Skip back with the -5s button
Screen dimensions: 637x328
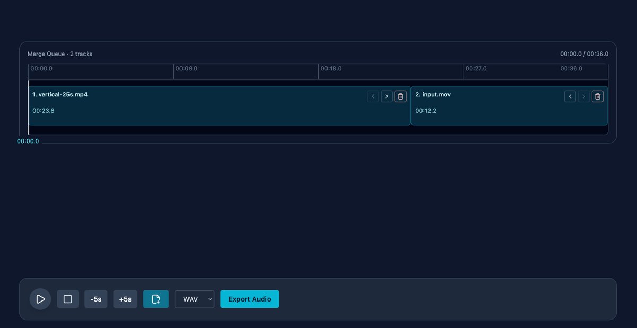pyautogui.click(x=96, y=299)
